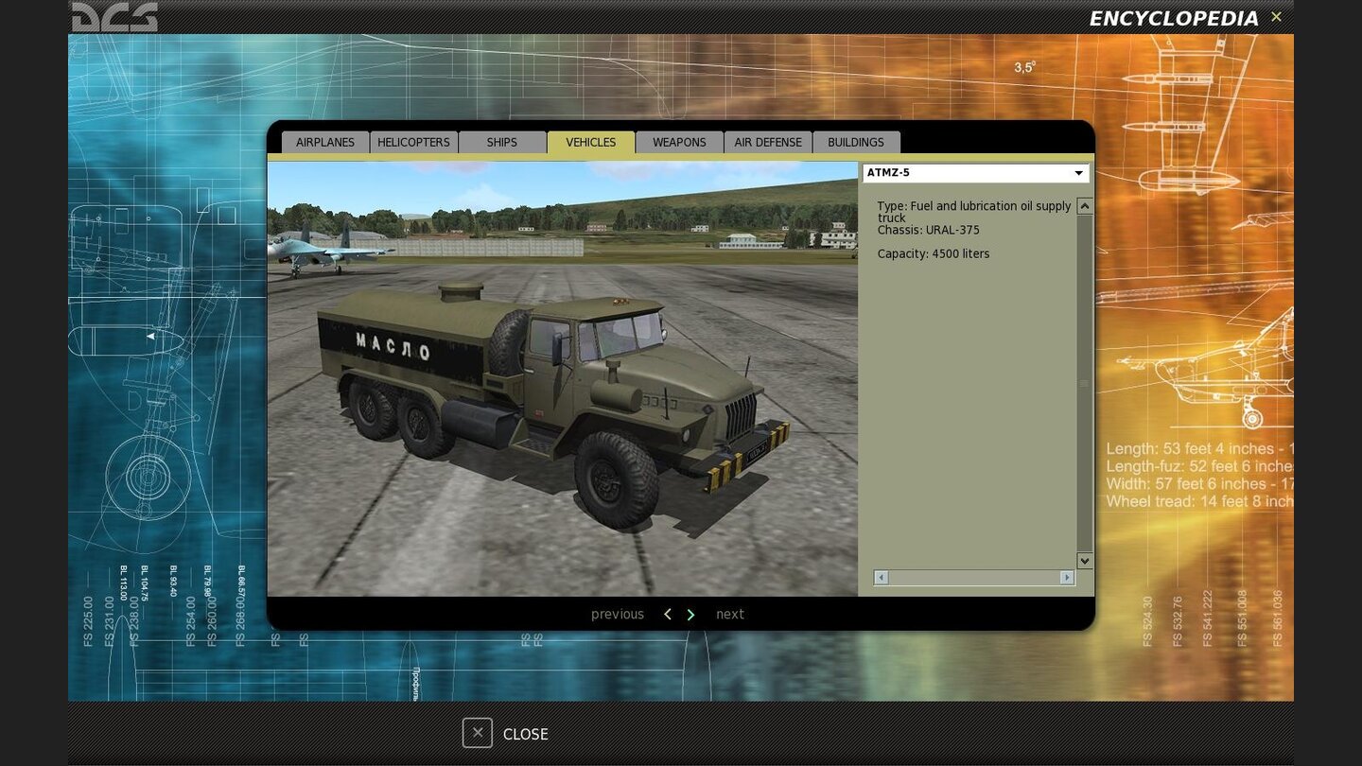Select the SHIPS tab
Viewport: 1362px width, 766px height.
coord(502,142)
